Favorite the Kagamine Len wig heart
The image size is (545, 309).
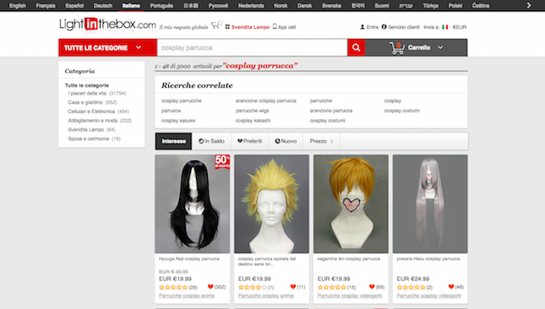click(x=372, y=287)
